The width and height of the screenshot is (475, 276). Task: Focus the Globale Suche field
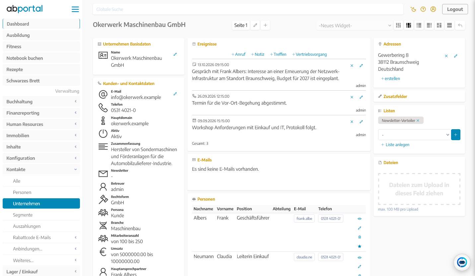[x=248, y=9]
